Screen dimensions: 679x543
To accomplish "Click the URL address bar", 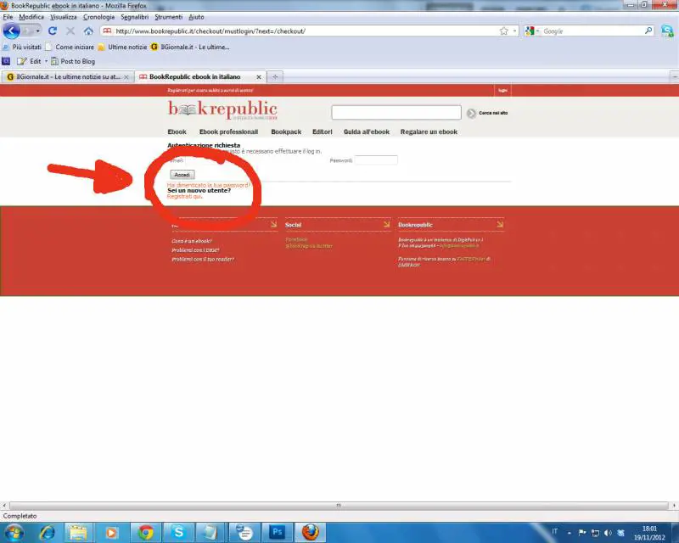I will 306,31.
